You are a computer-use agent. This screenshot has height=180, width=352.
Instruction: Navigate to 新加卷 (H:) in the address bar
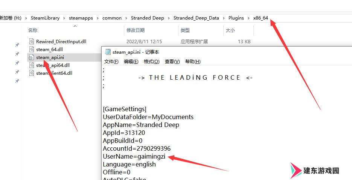coord(11,18)
